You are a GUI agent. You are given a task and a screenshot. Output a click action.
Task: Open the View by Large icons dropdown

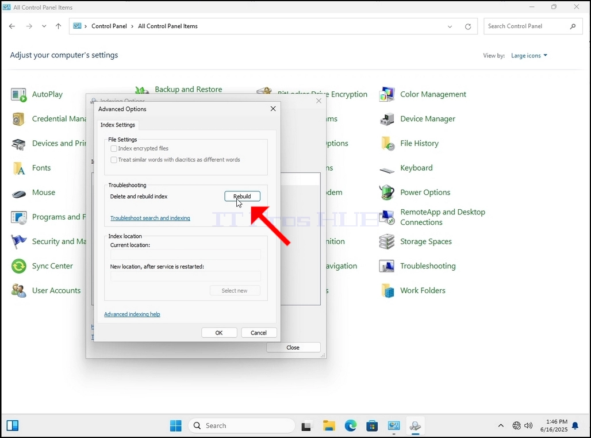[529, 56]
